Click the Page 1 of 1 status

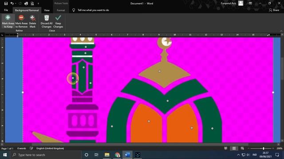pyautogui.click(x=8, y=148)
